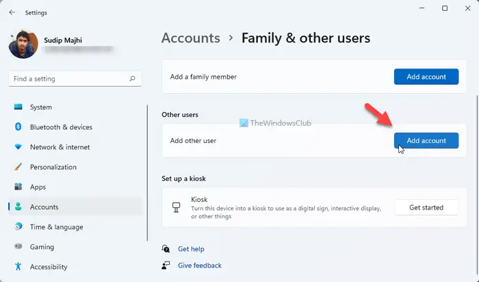Click the Sudip Majhi account name
The image size is (479, 282).
[63, 40]
